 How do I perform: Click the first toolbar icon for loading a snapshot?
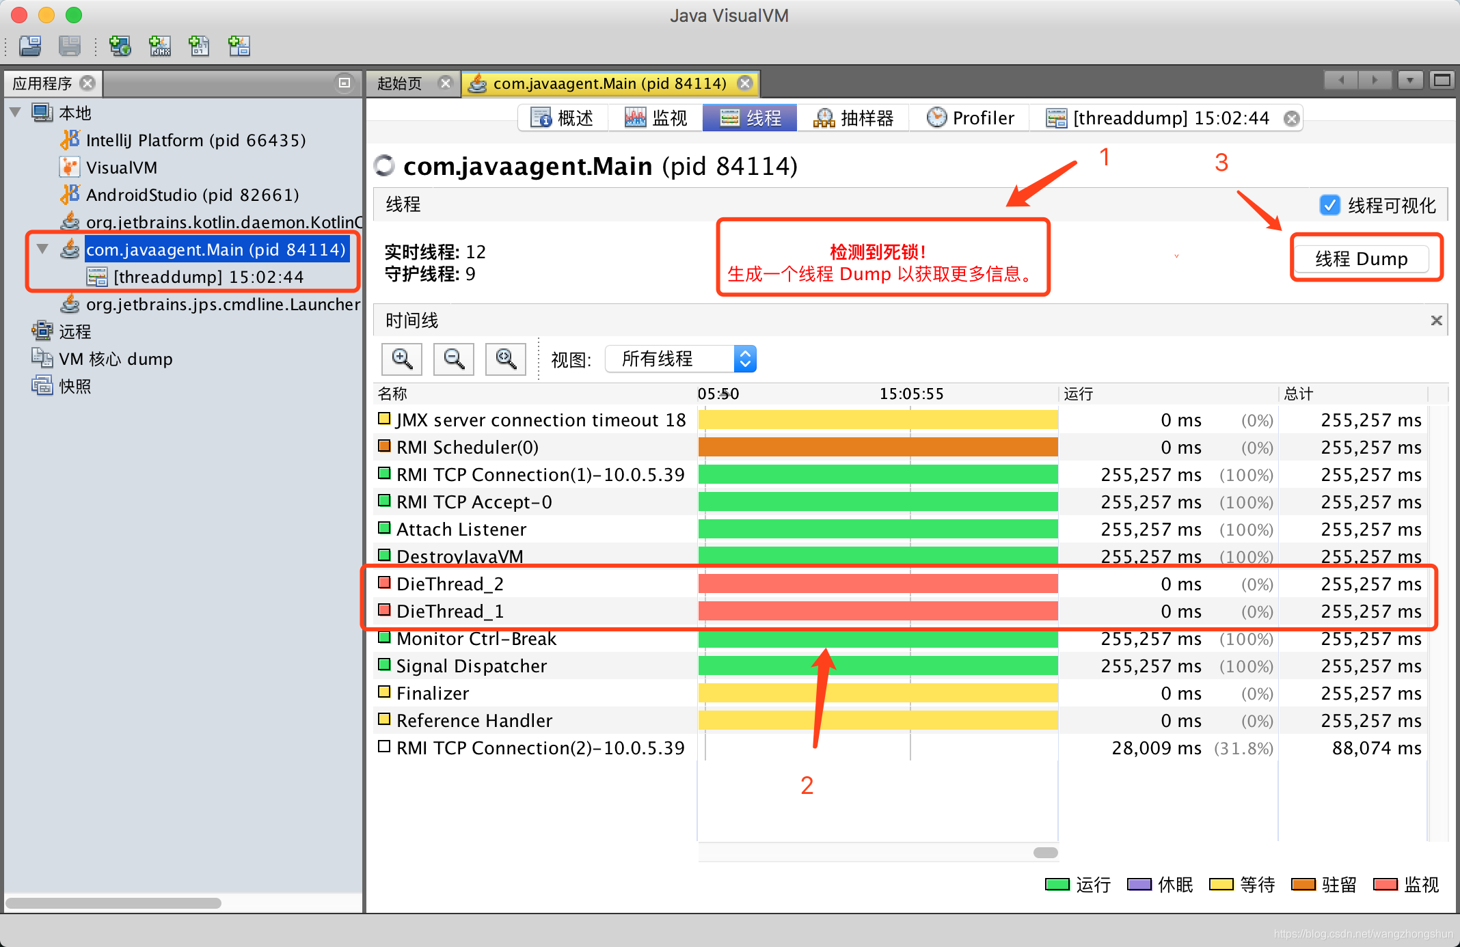pos(30,46)
